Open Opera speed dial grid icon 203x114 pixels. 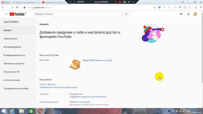coord(17,7)
